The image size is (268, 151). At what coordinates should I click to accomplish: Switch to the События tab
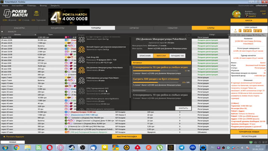173,28
